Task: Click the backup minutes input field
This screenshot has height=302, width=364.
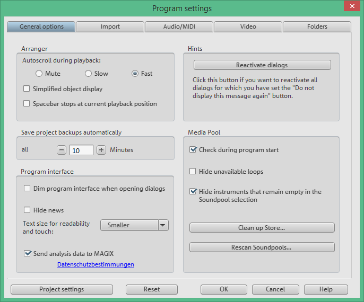Action: [x=82, y=150]
